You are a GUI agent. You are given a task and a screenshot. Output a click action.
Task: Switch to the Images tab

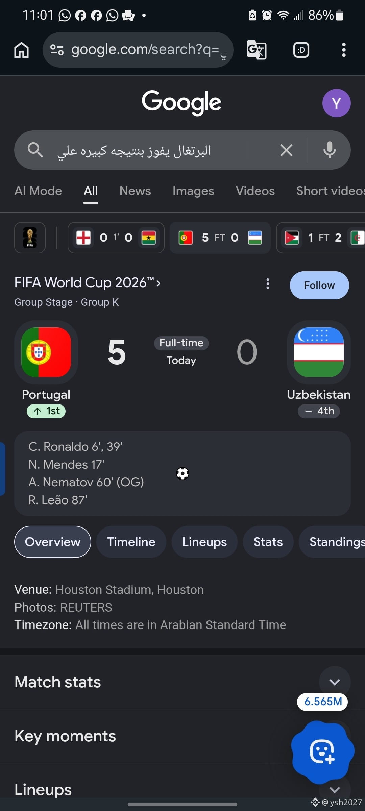[x=193, y=191]
